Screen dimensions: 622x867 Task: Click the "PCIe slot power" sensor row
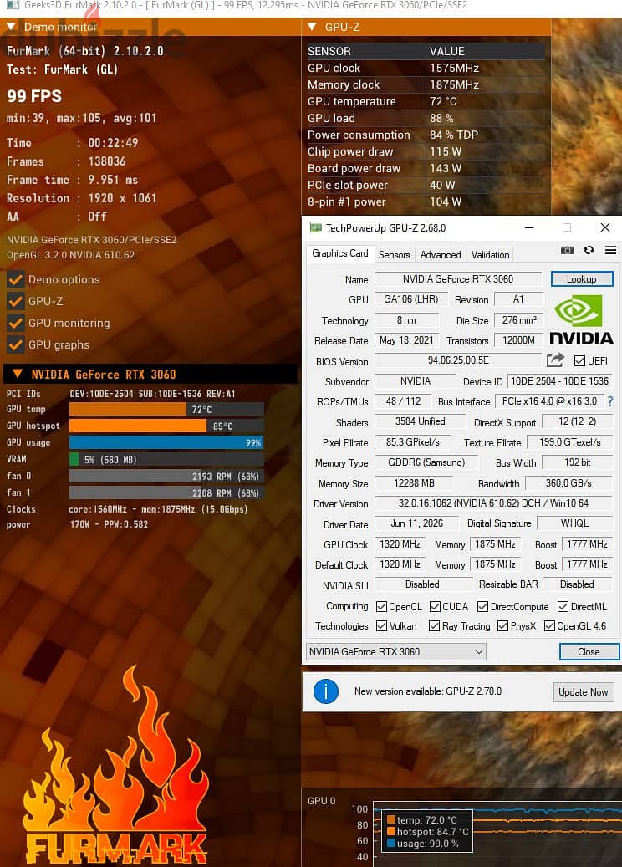426,185
